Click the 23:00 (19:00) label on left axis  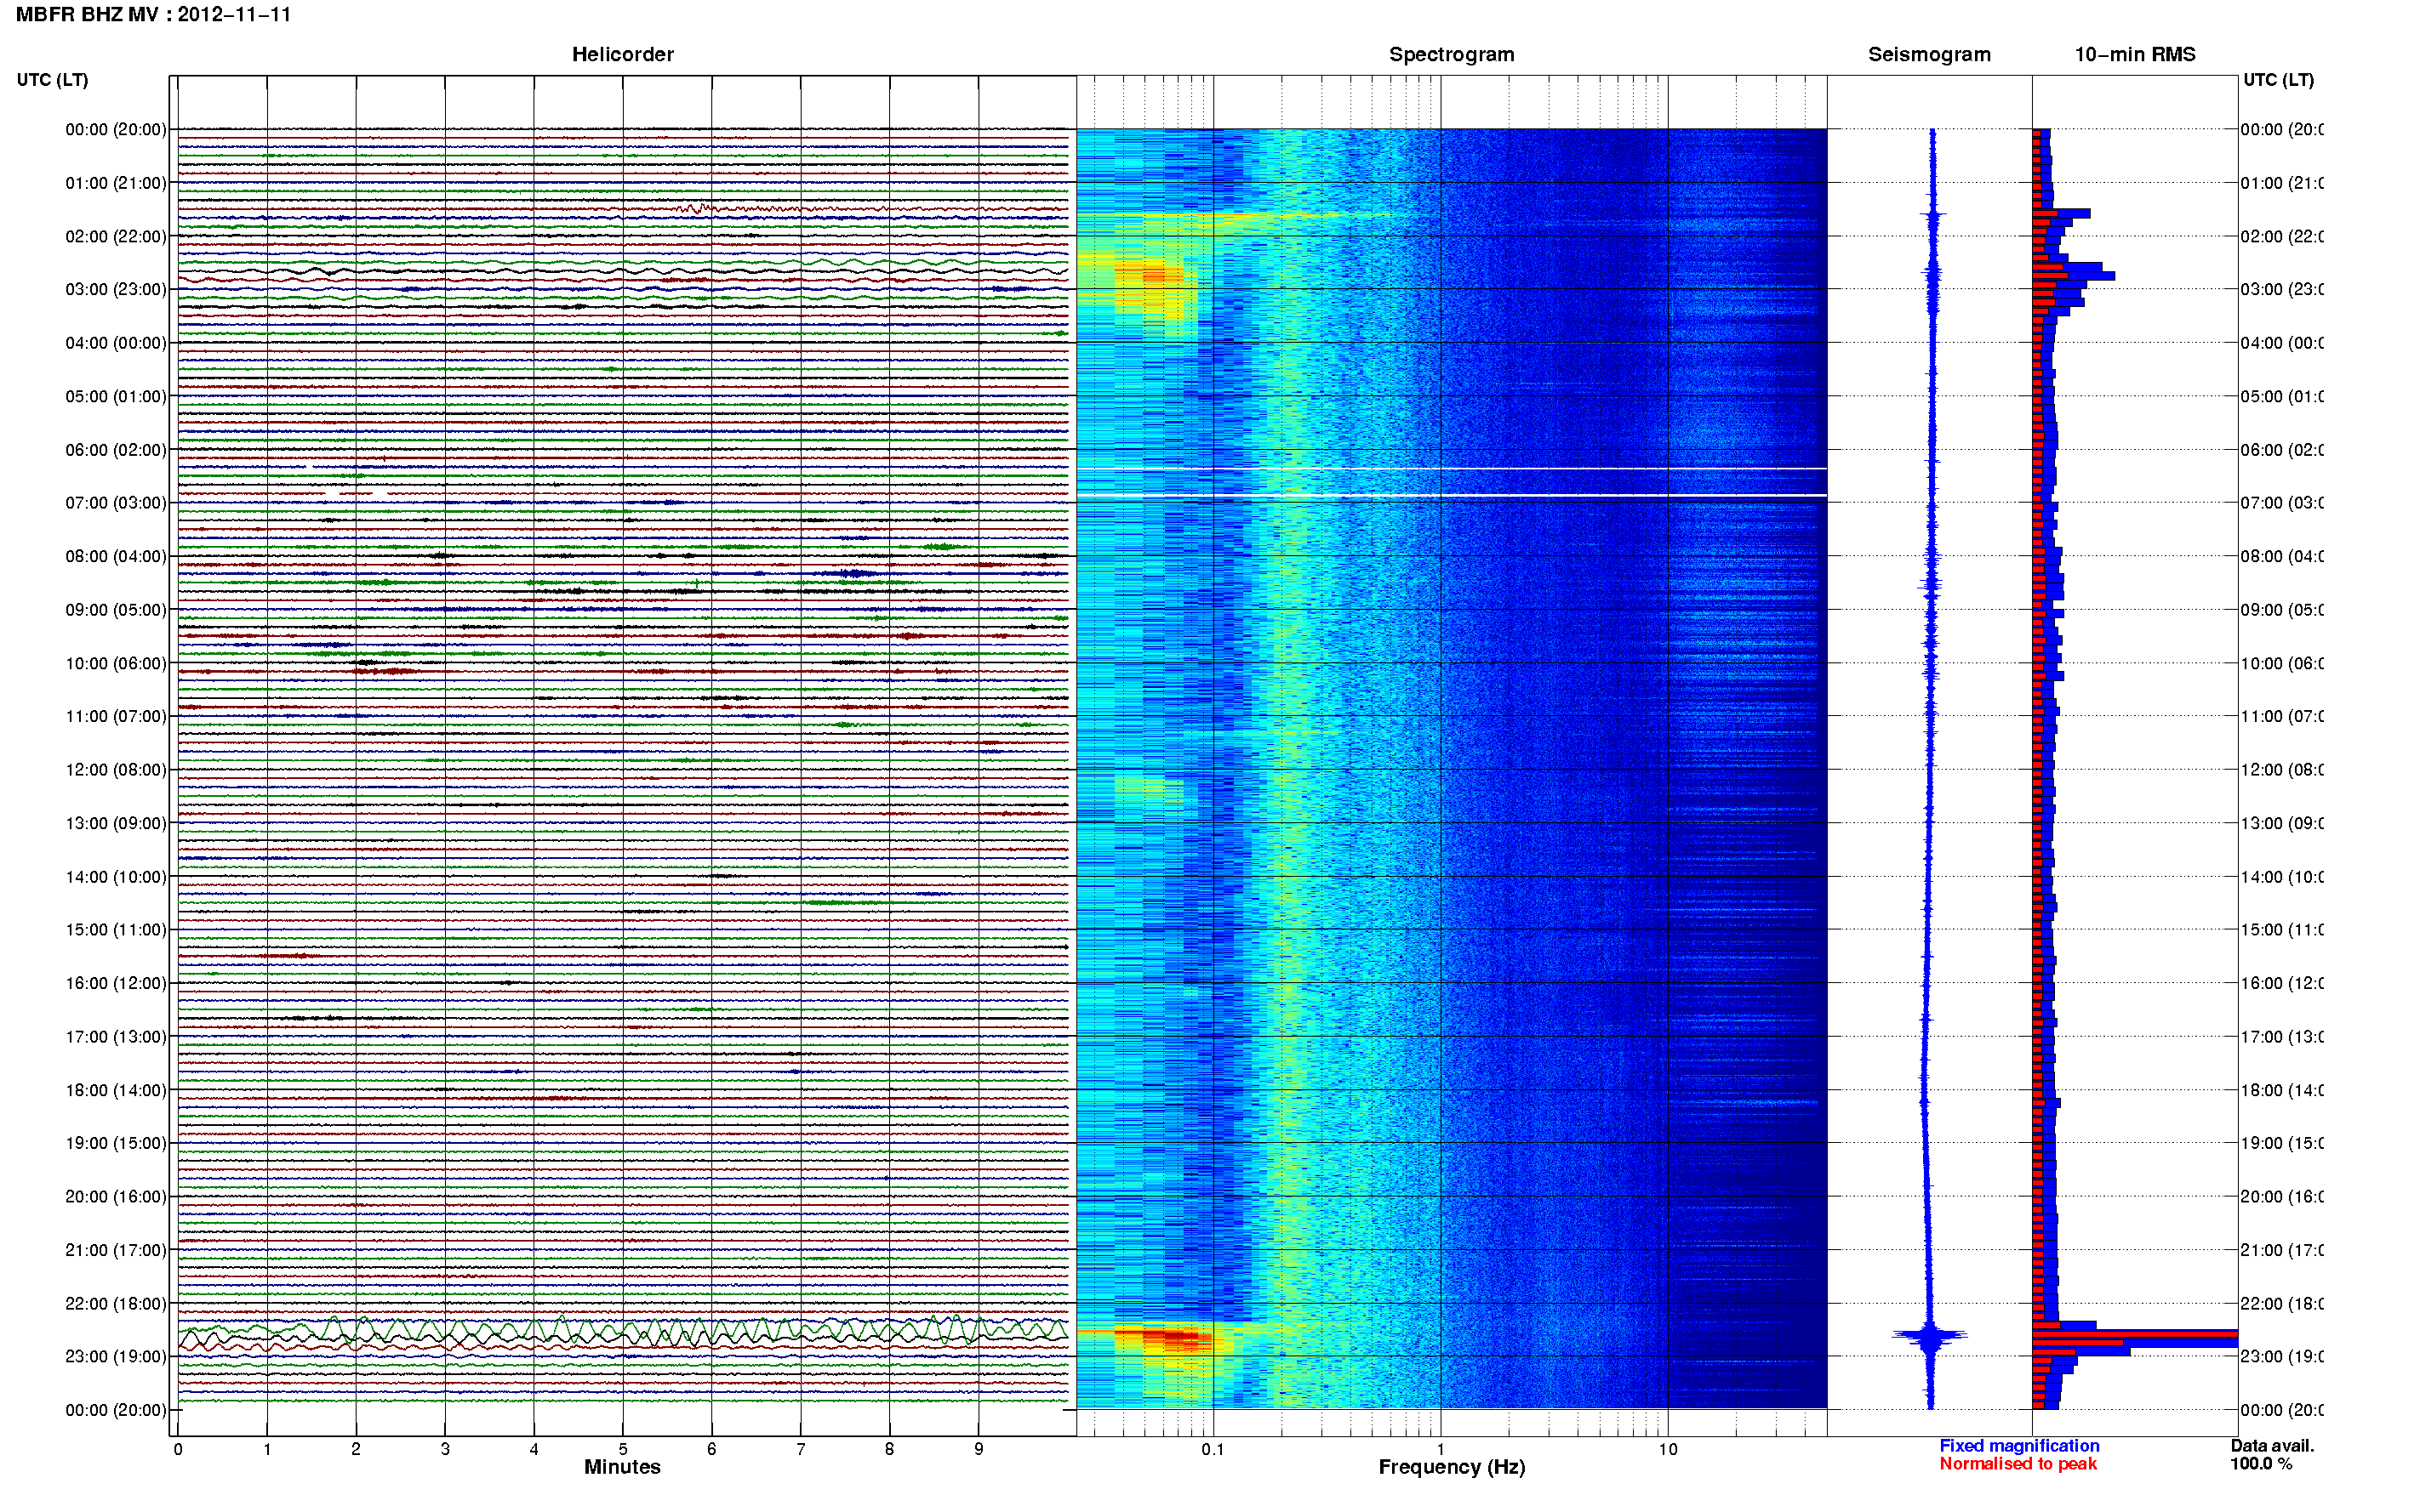(116, 1357)
